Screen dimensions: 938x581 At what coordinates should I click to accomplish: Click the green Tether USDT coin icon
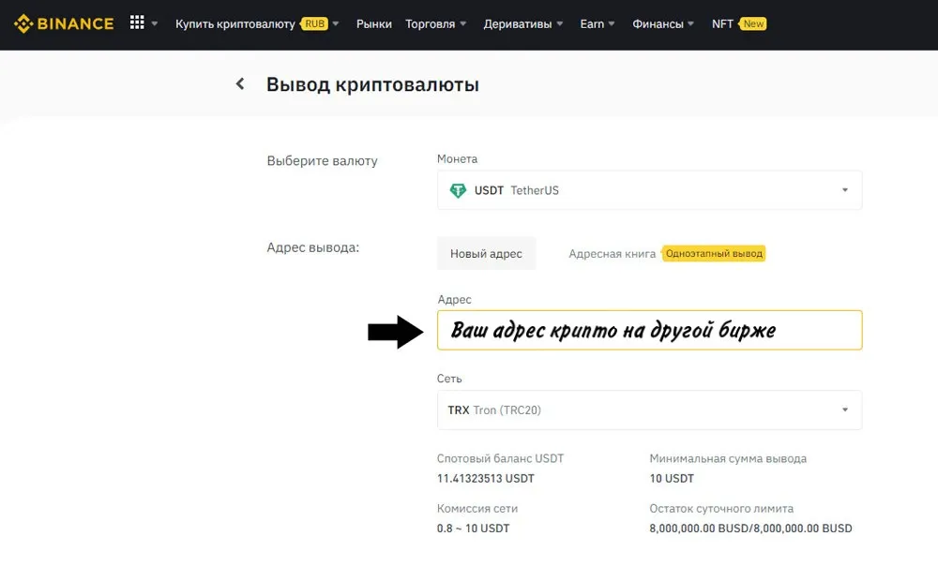point(457,190)
